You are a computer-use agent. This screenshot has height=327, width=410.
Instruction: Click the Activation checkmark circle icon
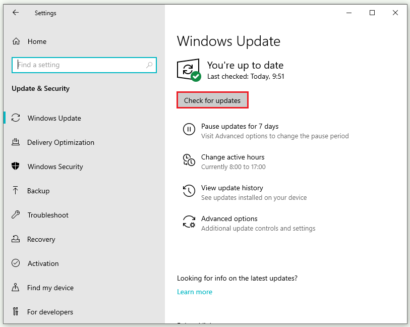pos(16,263)
